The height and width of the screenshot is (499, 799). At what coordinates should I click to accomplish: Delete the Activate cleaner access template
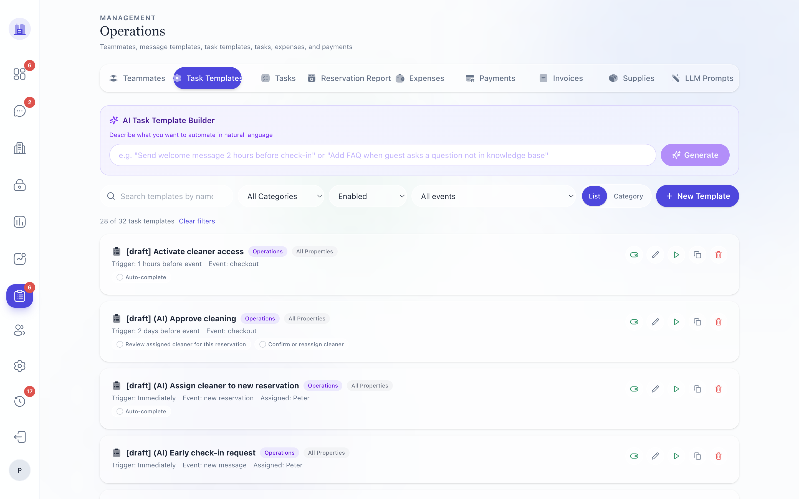click(x=719, y=255)
